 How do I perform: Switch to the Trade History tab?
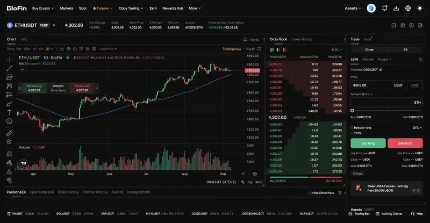(302, 39)
